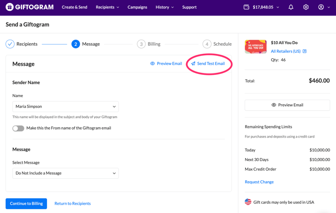Click the Request Change link
This screenshot has height=213, width=336.
pyautogui.click(x=259, y=182)
